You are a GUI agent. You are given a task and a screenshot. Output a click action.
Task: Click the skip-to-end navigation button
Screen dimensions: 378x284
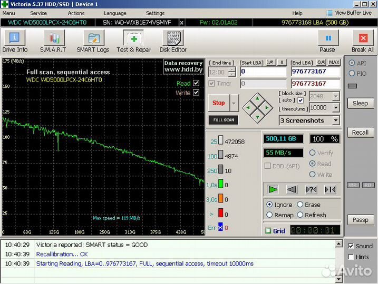click(x=330, y=189)
